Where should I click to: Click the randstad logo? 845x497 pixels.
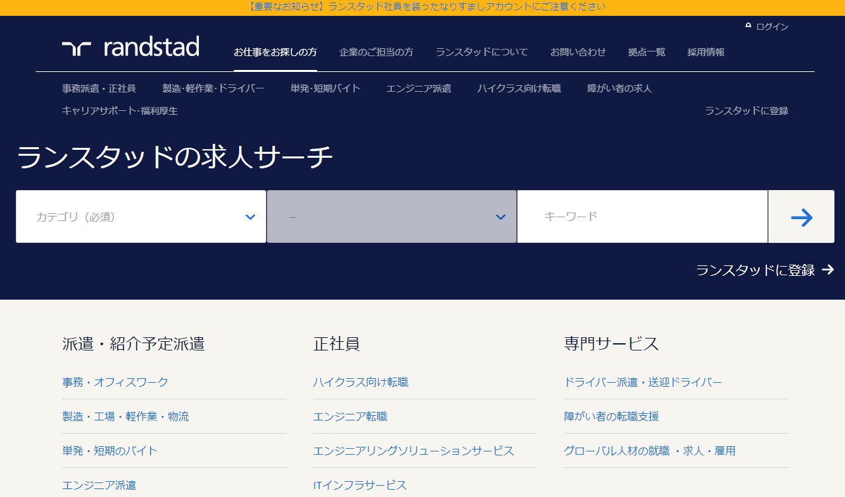coord(130,48)
